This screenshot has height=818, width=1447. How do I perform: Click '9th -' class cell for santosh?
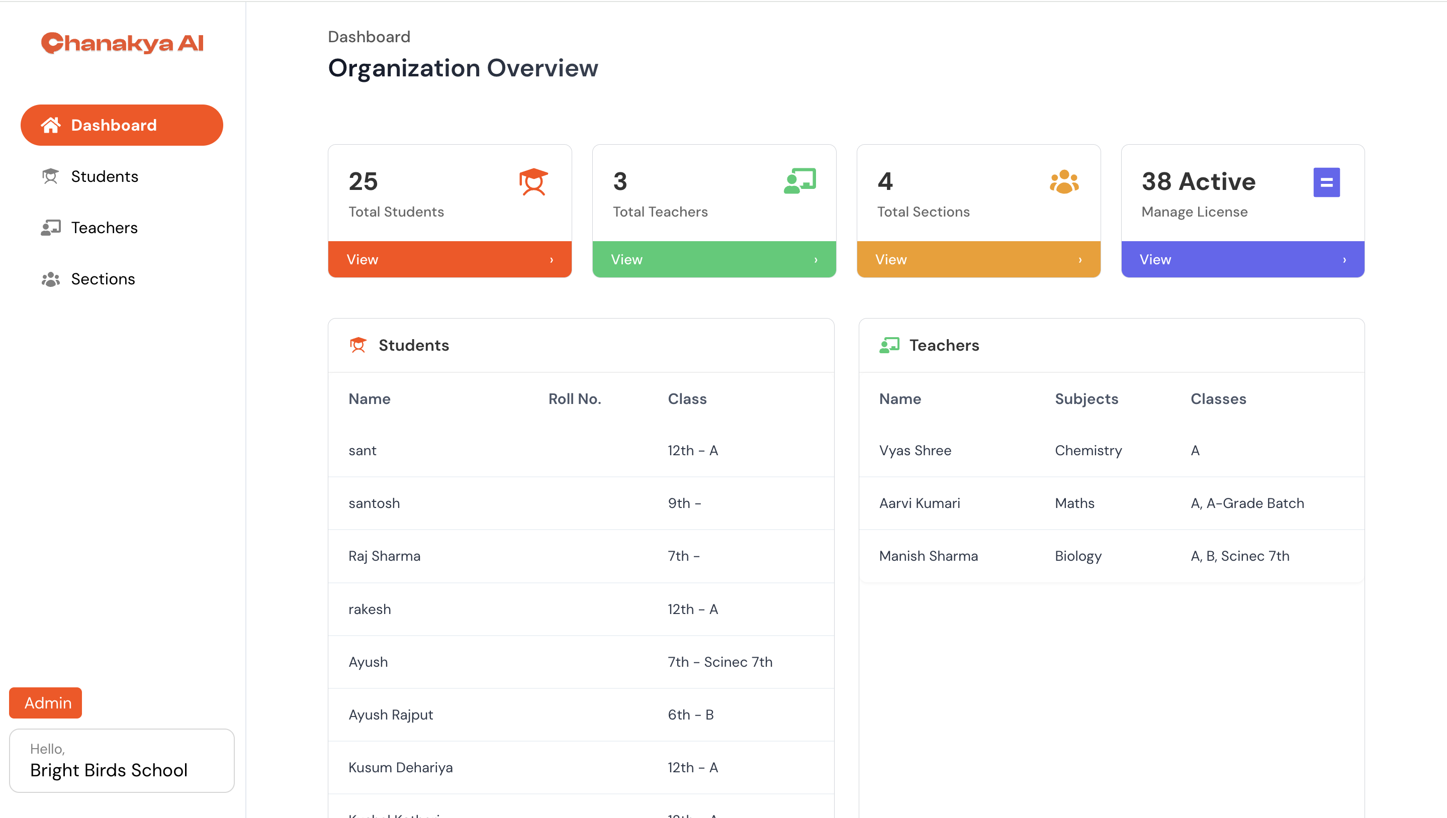(684, 503)
